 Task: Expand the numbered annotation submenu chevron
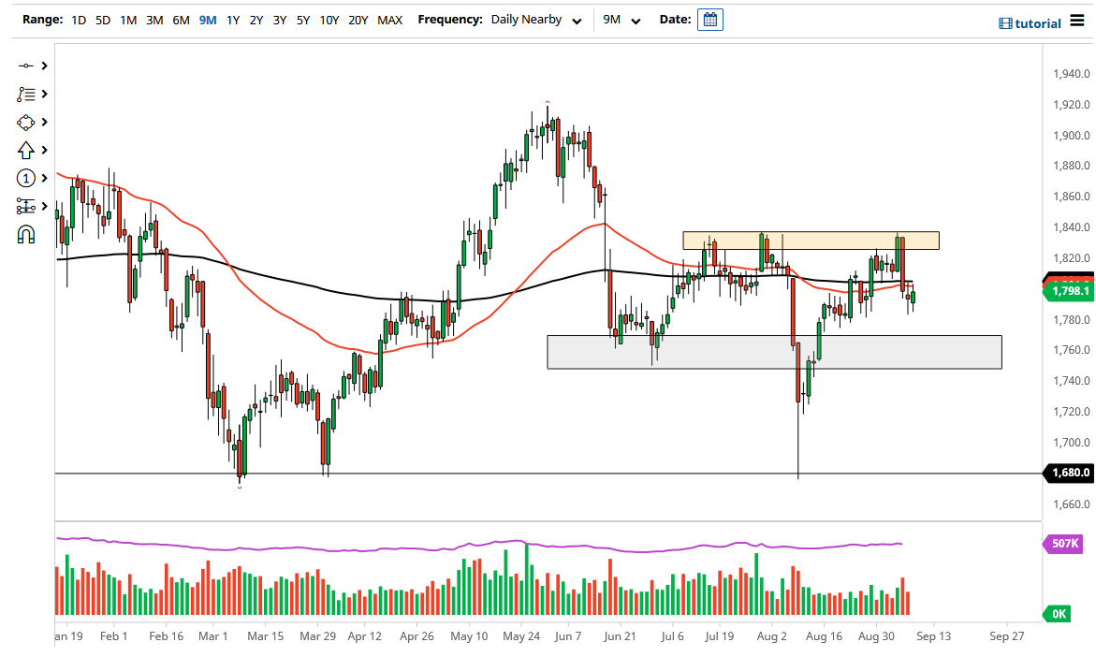point(44,178)
